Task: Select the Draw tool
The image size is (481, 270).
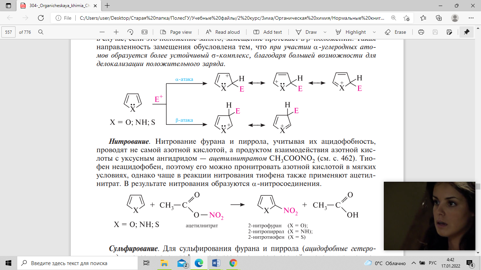Action: tap(306, 32)
